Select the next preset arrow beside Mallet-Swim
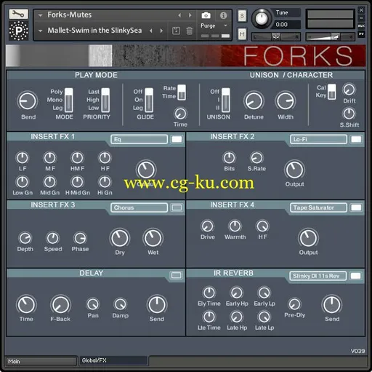 [161, 31]
